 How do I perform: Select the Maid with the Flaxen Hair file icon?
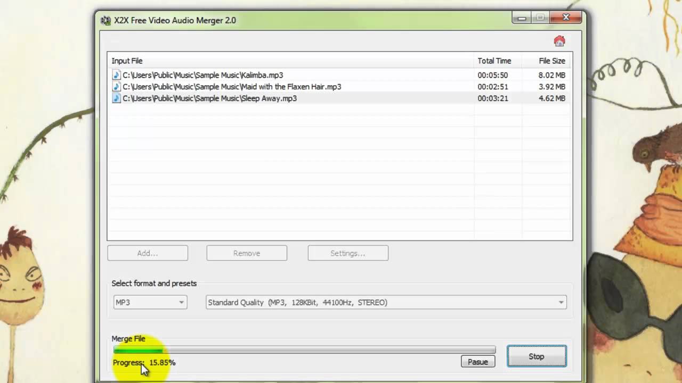click(x=116, y=87)
